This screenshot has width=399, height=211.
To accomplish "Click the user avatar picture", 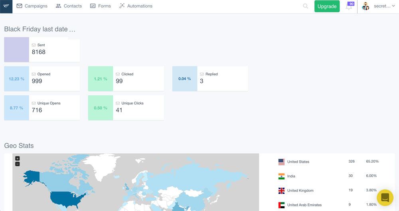I will click(365, 6).
